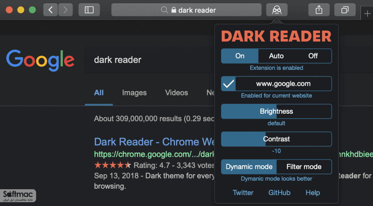Open Dark Reader - Chrome Web Store result
This screenshot has height=206, width=373.
(154, 142)
